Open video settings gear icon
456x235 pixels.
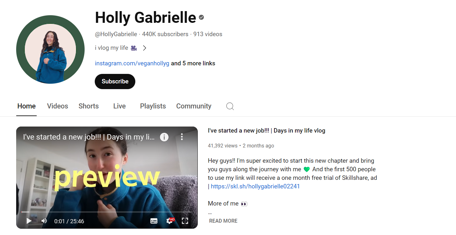tap(170, 221)
